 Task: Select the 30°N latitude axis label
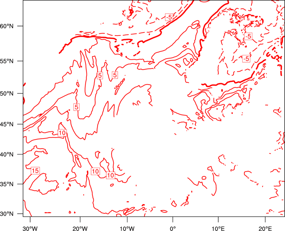point(7,214)
